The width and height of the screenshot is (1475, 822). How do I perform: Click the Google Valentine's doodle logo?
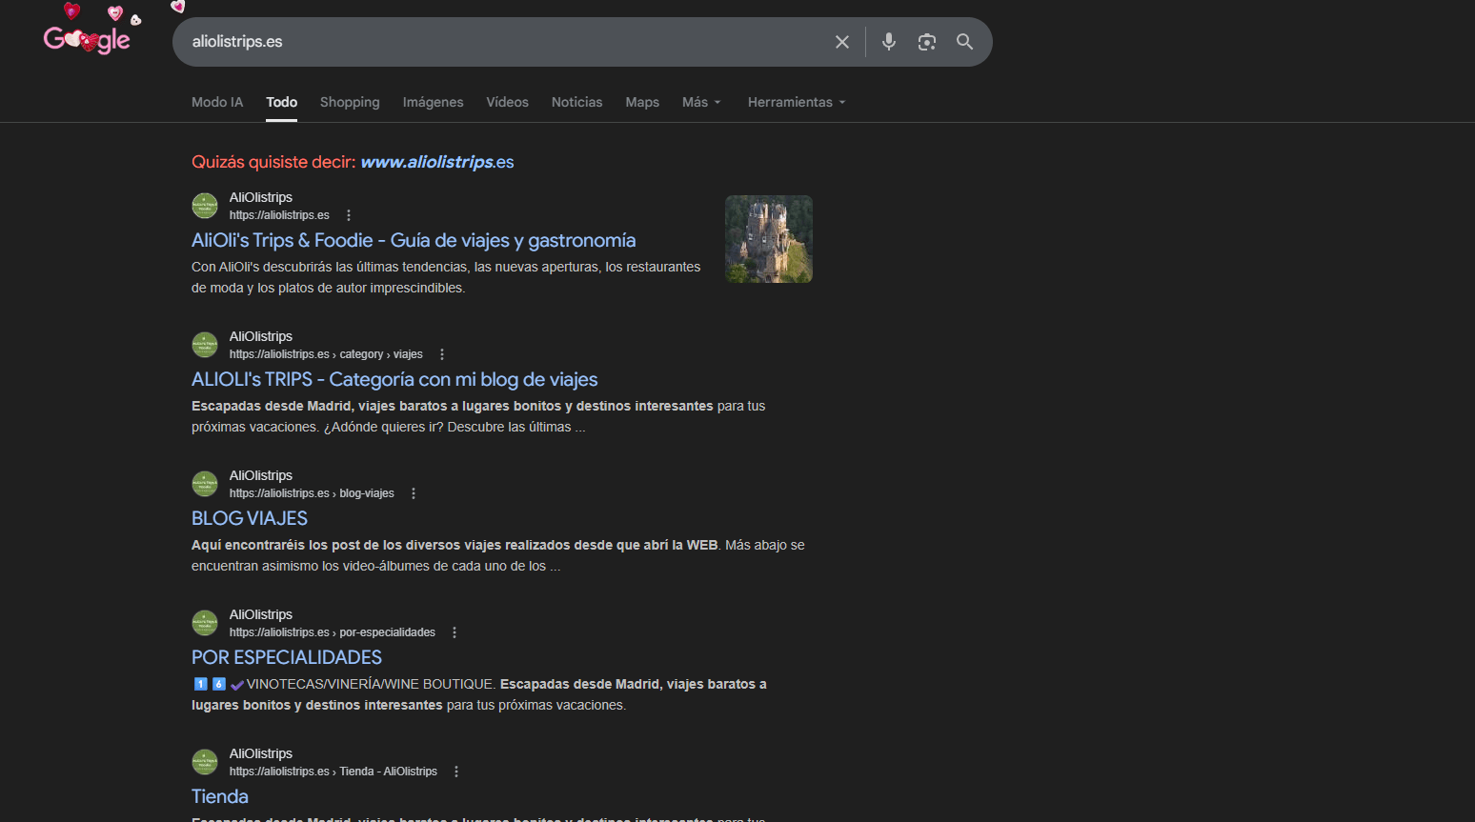(87, 39)
